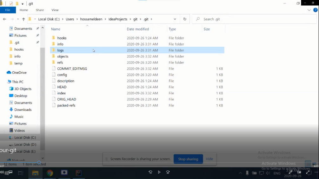Expand the address bar history dropdown
The image size is (319, 179).
(175, 19)
